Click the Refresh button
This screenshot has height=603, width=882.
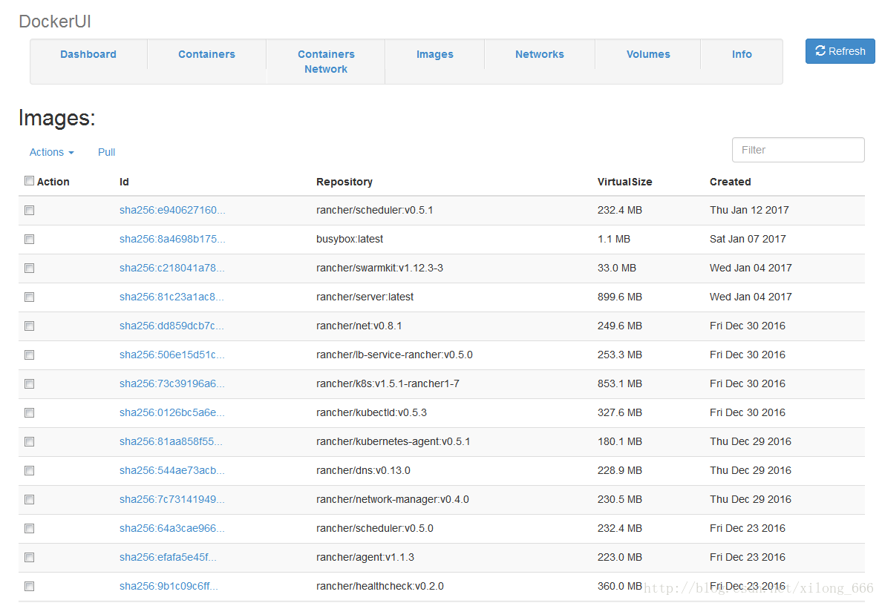(840, 51)
